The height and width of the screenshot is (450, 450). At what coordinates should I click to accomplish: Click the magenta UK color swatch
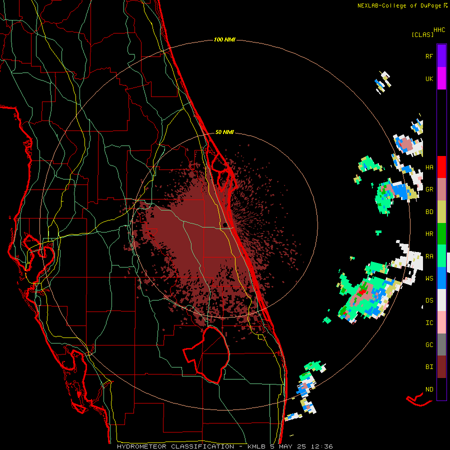[x=441, y=78]
